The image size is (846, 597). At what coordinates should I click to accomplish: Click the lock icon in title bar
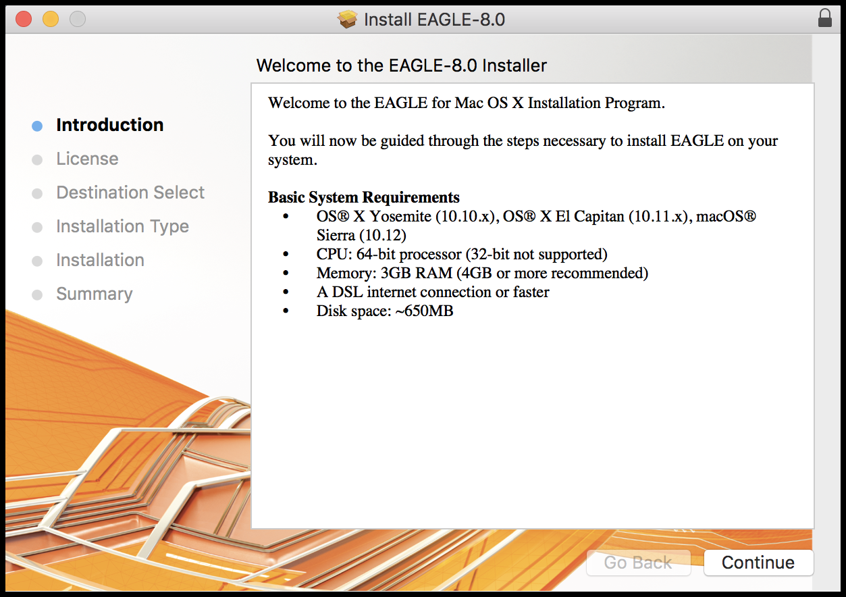click(x=824, y=18)
